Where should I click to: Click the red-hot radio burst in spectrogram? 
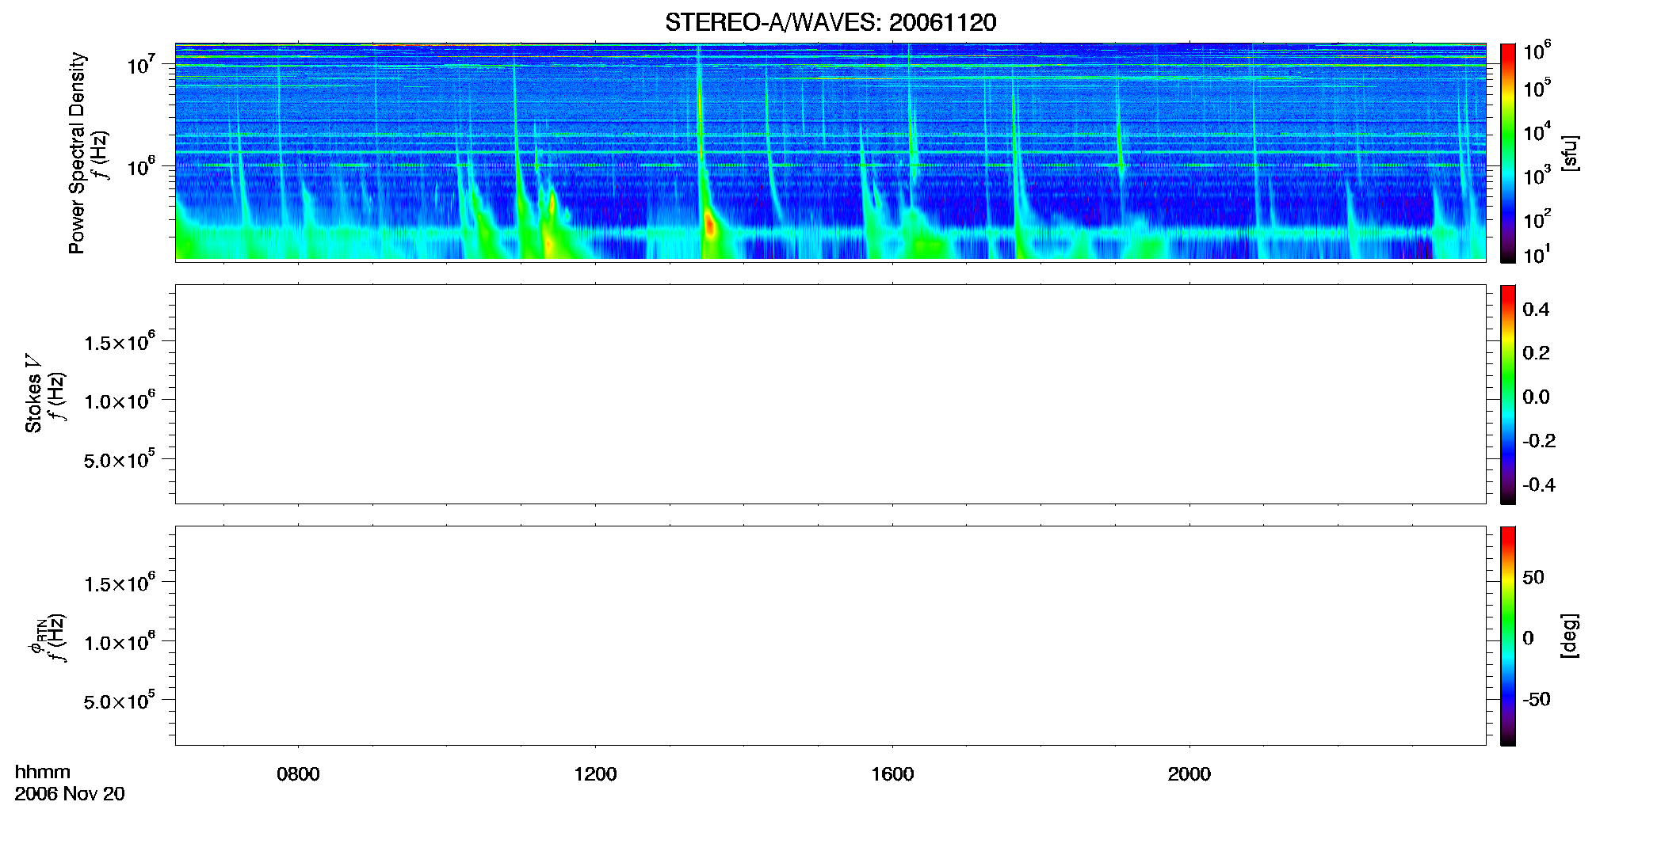(x=710, y=227)
